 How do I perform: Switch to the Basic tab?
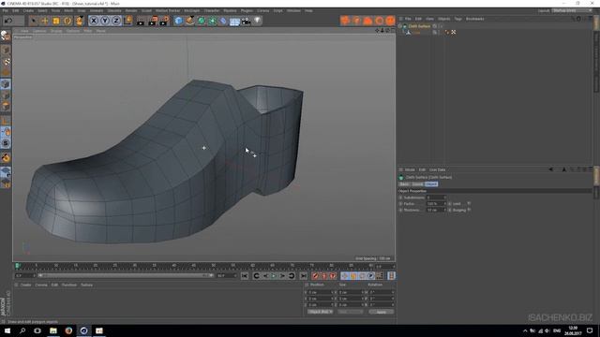[404, 184]
